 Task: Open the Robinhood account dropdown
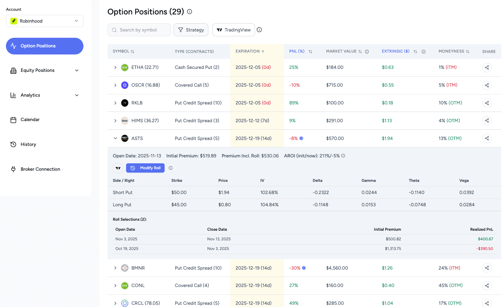pos(44,21)
